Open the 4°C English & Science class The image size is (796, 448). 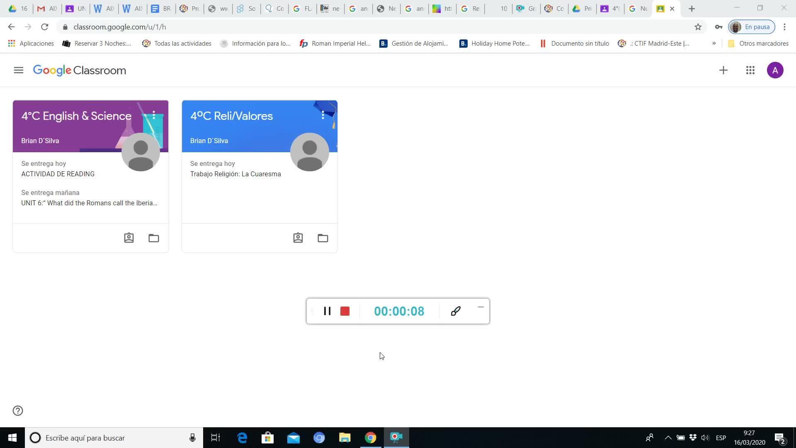pyautogui.click(x=76, y=116)
